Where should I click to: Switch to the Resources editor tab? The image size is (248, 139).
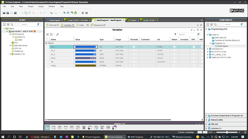click(x=98, y=25)
